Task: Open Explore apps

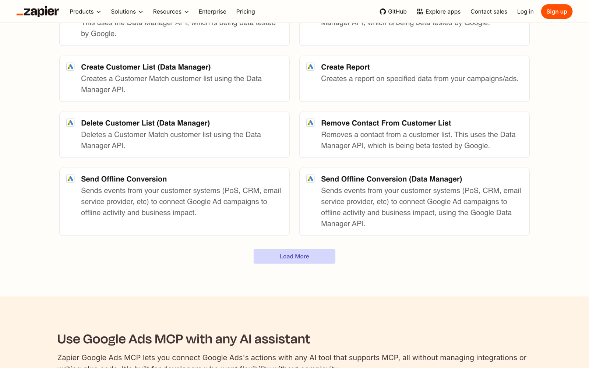Action: pos(438,12)
